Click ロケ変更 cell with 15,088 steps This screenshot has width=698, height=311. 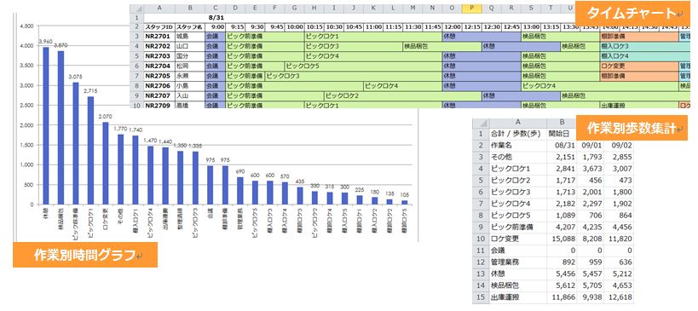coord(561,239)
